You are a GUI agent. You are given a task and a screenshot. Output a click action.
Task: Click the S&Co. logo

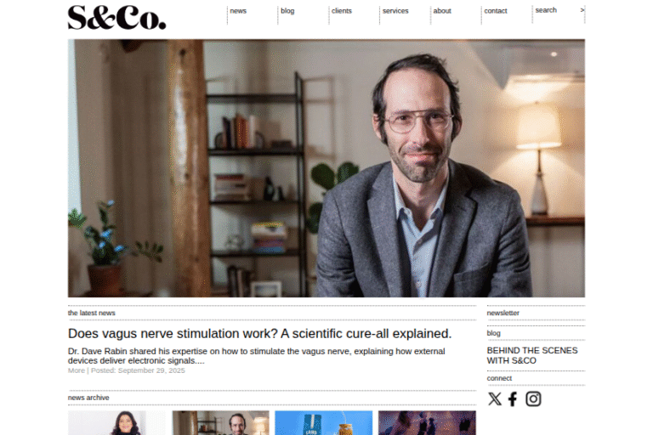116,18
